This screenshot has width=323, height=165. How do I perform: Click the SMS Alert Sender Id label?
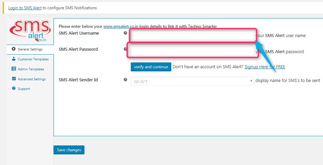pyautogui.click(x=78, y=80)
